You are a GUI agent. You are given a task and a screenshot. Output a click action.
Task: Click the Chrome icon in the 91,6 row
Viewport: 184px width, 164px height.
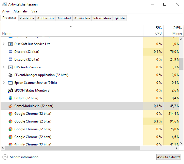10,121
